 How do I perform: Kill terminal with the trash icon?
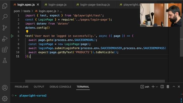pos(168,87)
